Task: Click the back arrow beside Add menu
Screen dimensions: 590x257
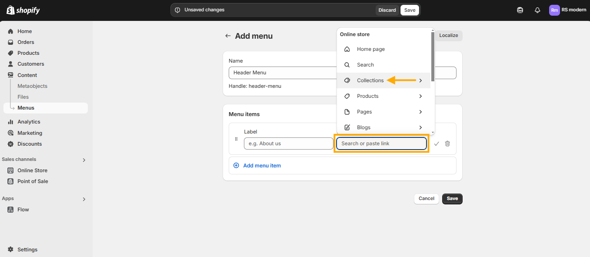Action: 228,36
